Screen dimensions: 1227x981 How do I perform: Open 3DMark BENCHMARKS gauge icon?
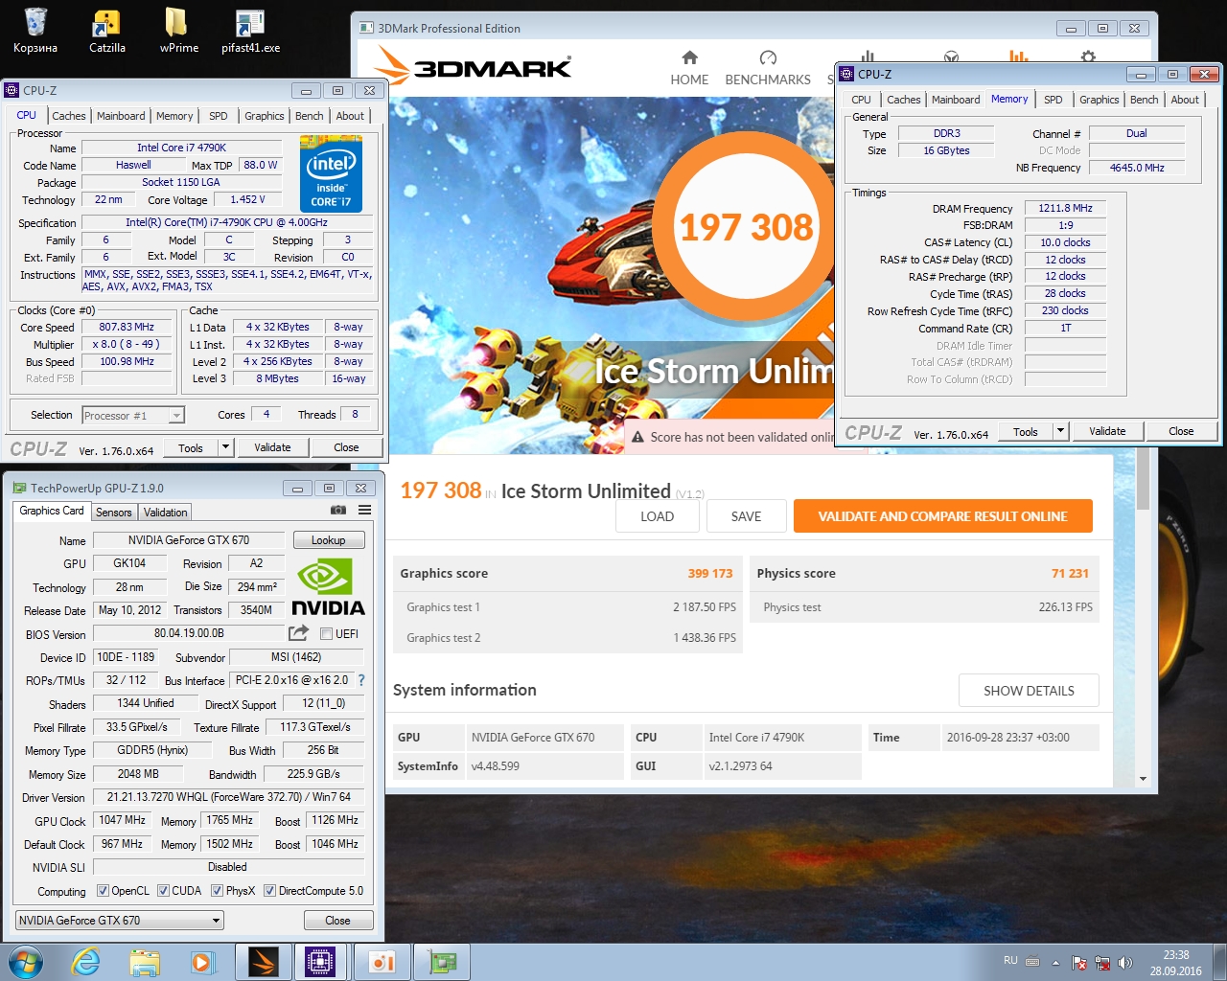pos(768,57)
